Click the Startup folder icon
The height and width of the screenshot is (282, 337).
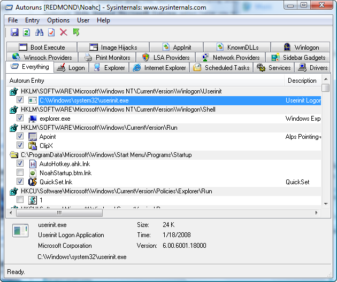point(14,155)
